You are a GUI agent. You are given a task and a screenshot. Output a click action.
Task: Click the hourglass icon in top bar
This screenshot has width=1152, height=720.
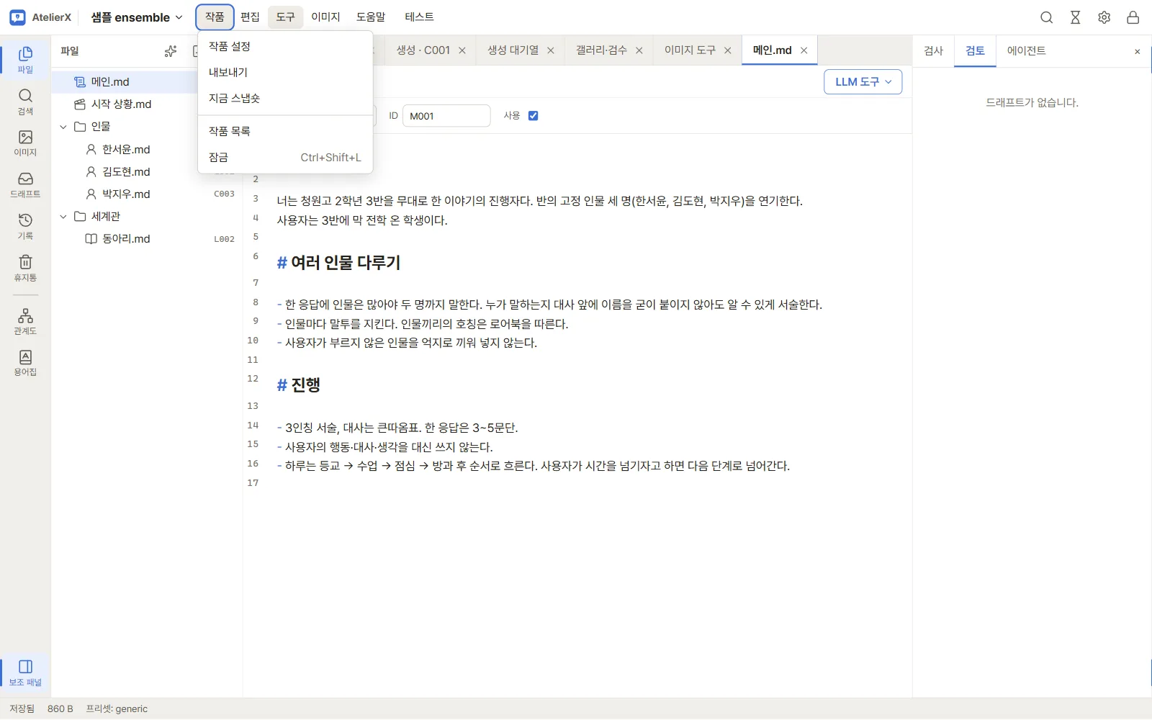click(x=1076, y=17)
